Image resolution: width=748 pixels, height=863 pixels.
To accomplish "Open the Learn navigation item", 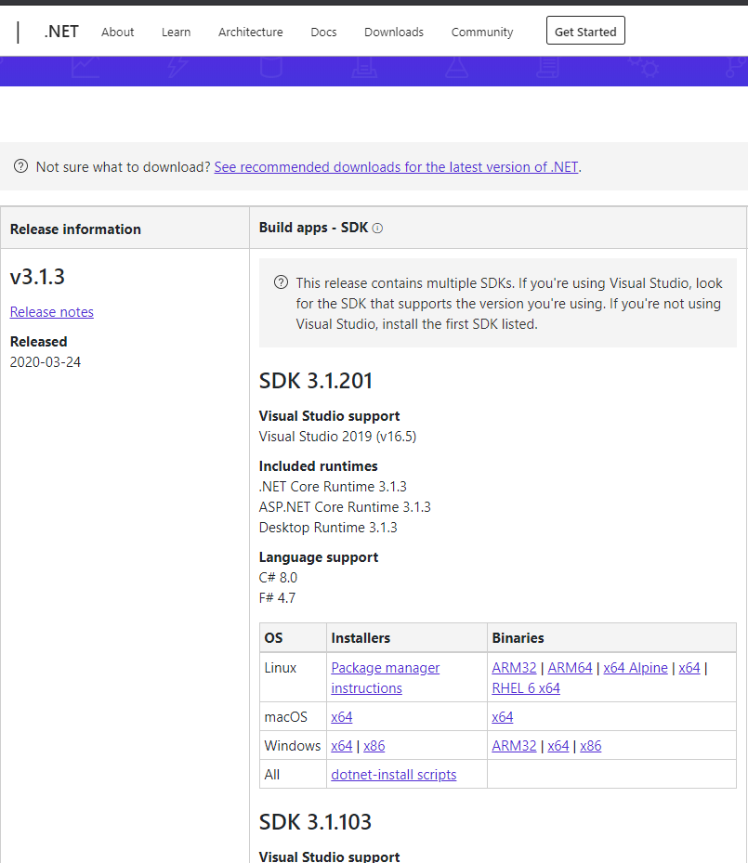I will [177, 32].
